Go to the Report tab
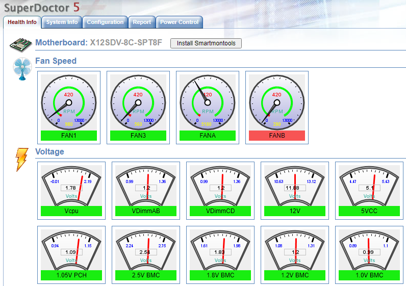 pos(142,22)
